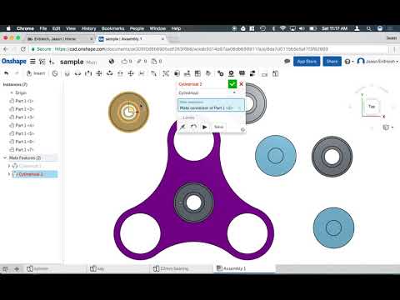The height and width of the screenshot is (300, 400).
Task: Click the Insert parts button
Action: 36,73
